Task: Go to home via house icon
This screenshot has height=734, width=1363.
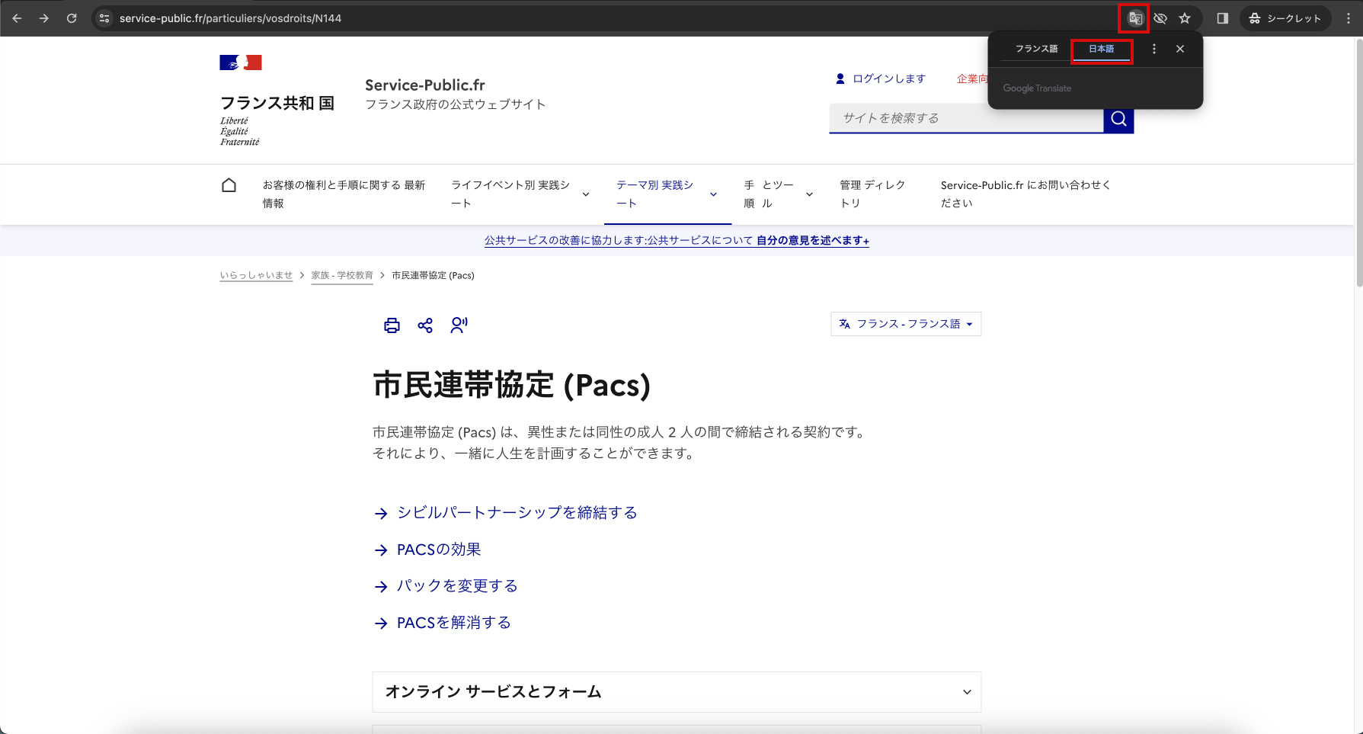Action: tap(229, 185)
